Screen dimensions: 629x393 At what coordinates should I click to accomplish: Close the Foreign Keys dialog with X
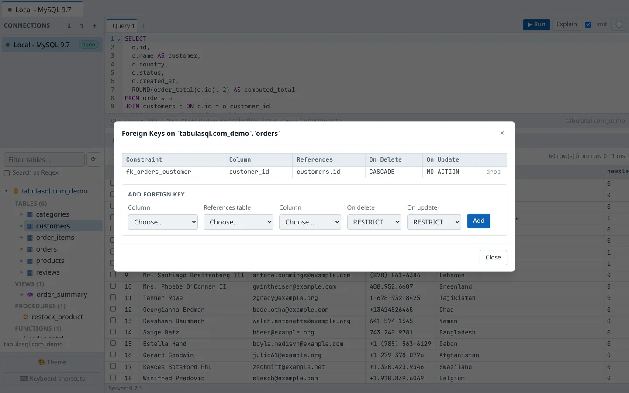502,133
